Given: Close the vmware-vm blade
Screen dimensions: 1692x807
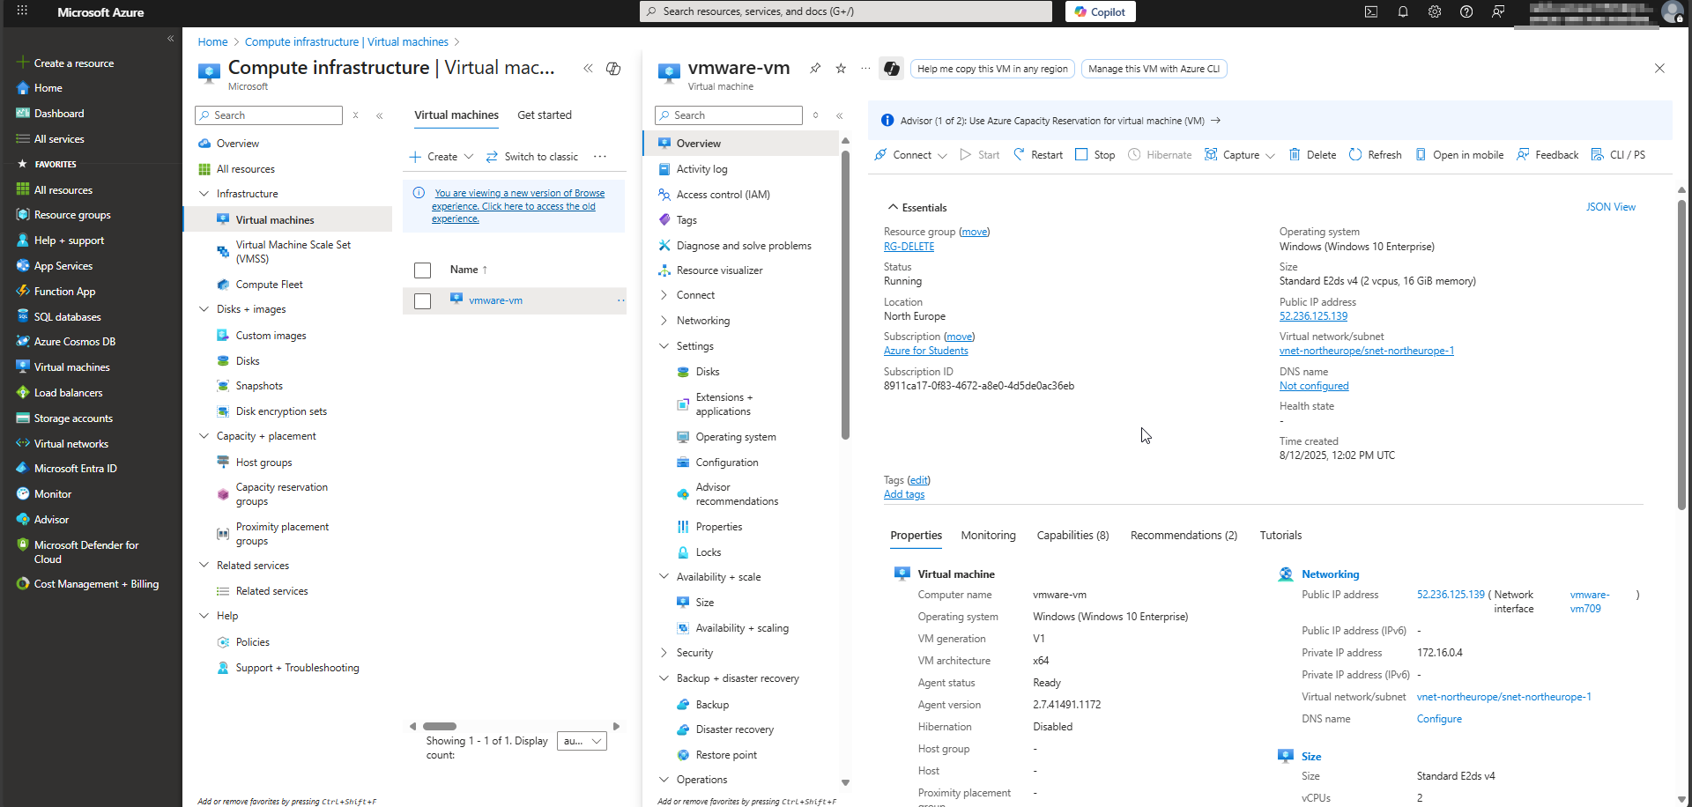Looking at the screenshot, I should (1659, 68).
